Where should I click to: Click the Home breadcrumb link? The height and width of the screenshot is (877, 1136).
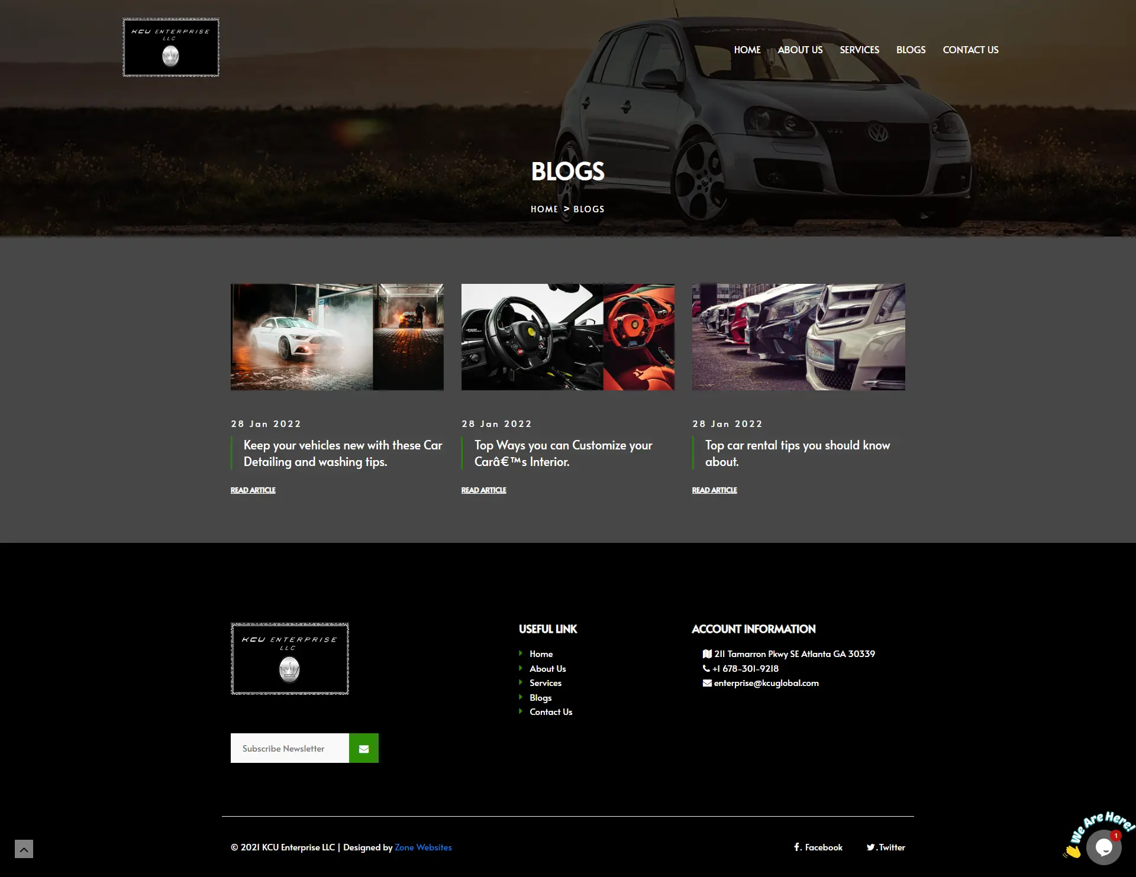click(544, 209)
